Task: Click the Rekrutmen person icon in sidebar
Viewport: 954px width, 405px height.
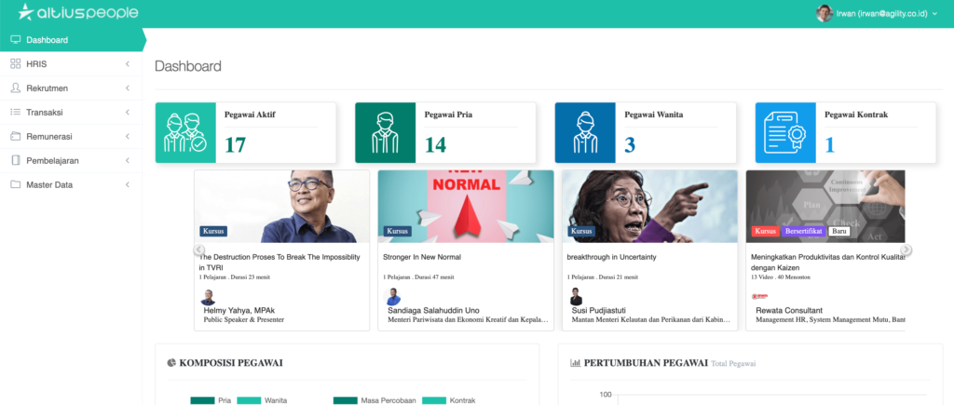Action: 16,88
